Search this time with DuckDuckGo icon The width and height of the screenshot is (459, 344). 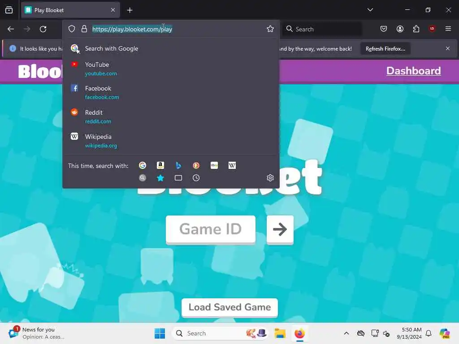pos(196,166)
